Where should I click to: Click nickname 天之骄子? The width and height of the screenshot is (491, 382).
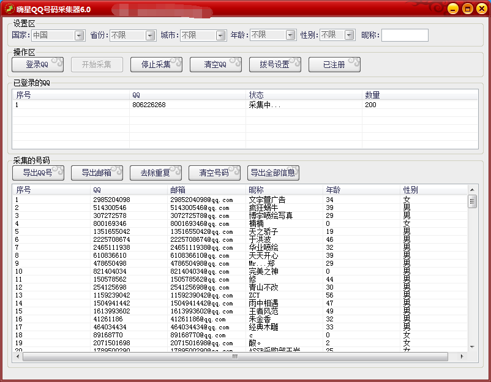[263, 231]
